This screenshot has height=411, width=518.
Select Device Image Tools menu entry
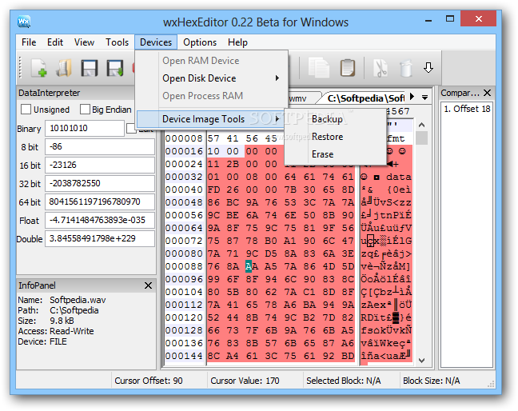[x=210, y=119]
